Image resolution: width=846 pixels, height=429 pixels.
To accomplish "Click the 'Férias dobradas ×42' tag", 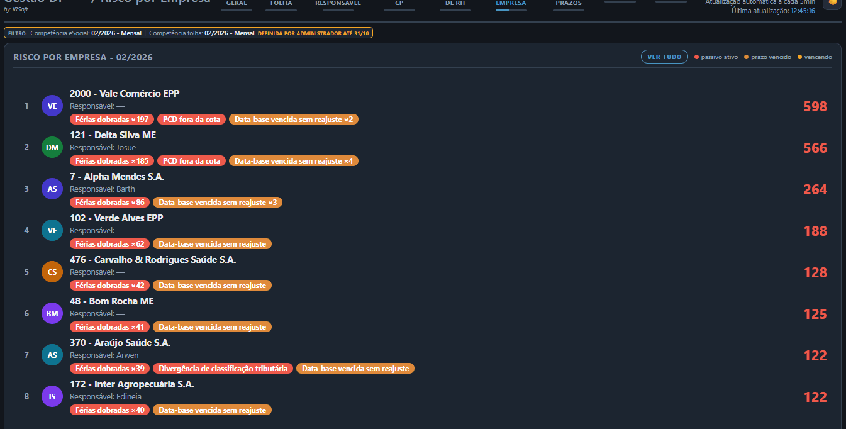I will [110, 285].
